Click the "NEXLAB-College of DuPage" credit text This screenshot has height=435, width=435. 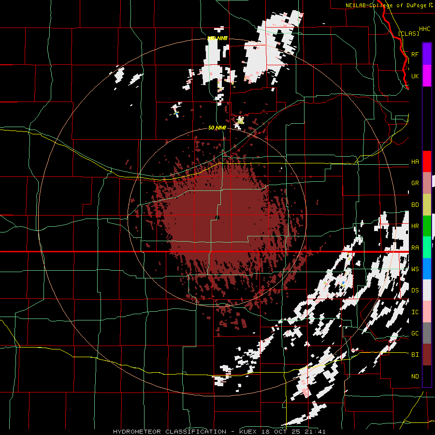pyautogui.click(x=386, y=5)
